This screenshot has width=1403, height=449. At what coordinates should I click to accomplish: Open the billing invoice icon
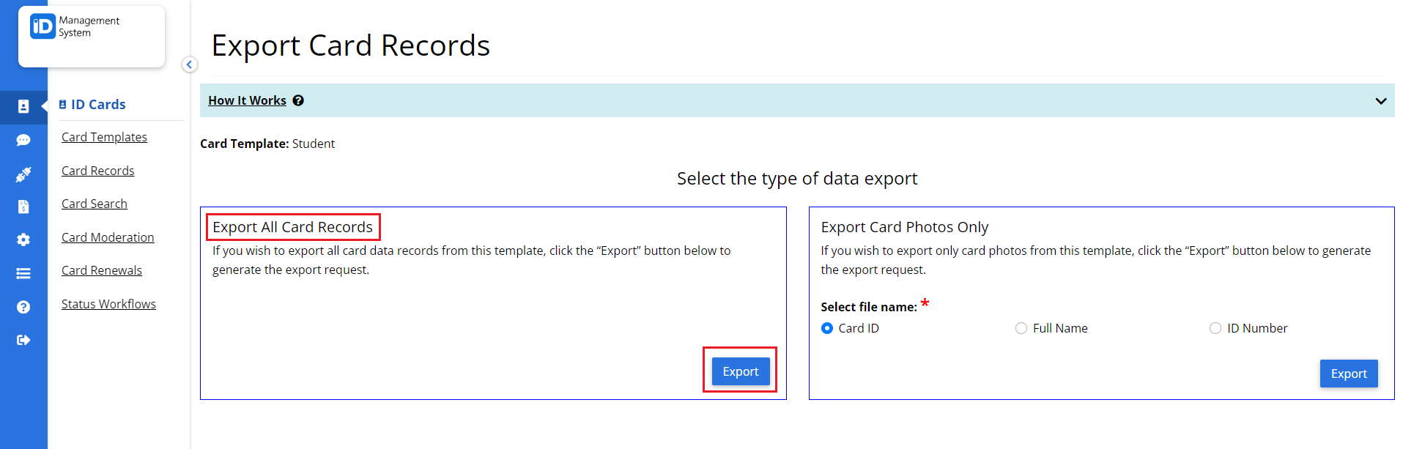[x=23, y=207]
